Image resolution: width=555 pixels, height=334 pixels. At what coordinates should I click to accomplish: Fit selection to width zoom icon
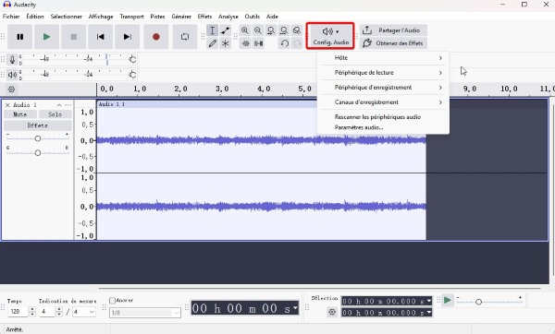(271, 30)
